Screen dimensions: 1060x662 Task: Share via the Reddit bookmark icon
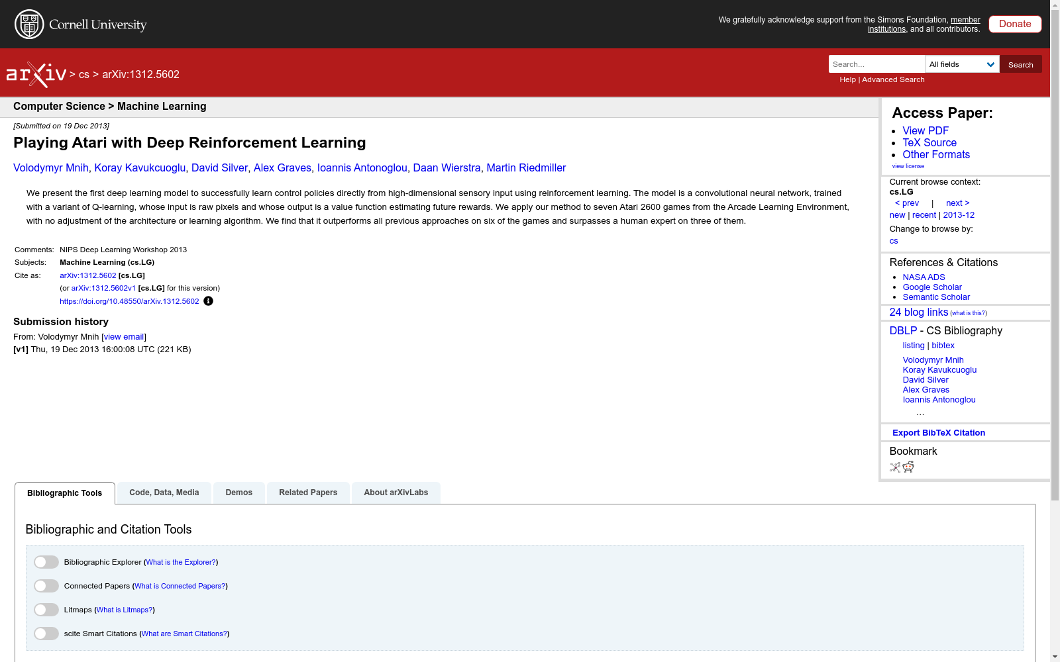[x=908, y=467]
